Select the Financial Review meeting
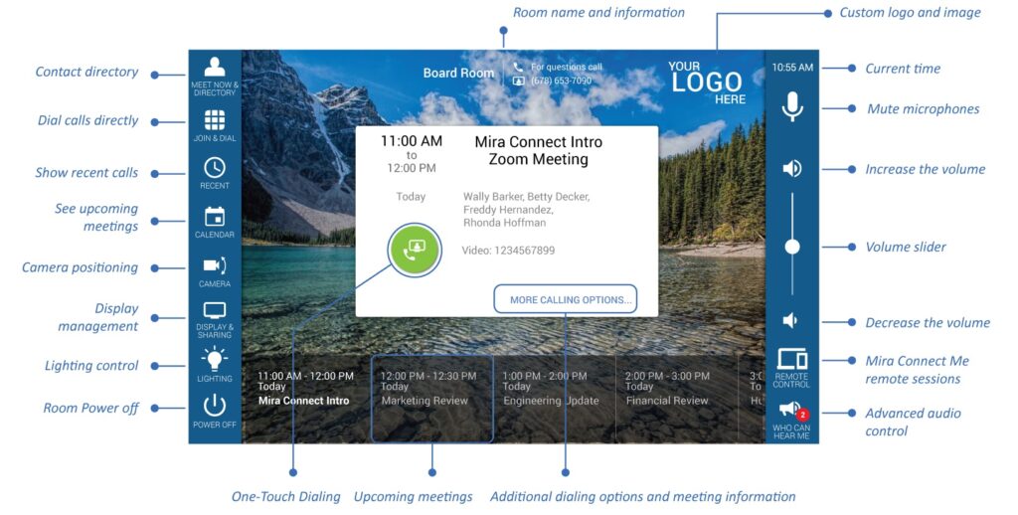 (x=676, y=398)
